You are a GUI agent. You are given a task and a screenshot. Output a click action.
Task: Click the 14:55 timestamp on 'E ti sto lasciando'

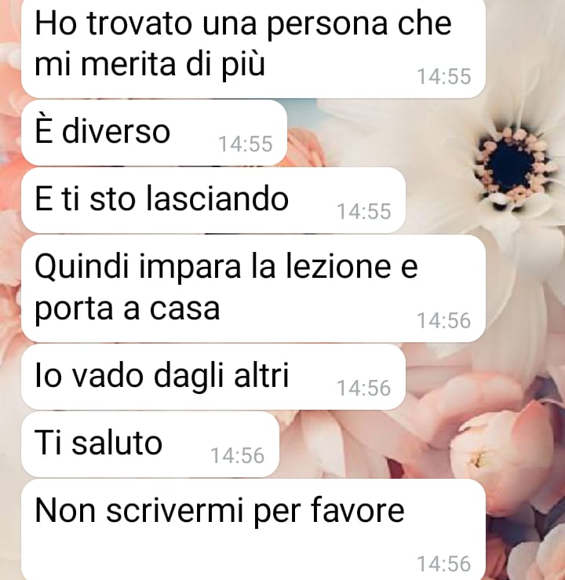tap(364, 211)
